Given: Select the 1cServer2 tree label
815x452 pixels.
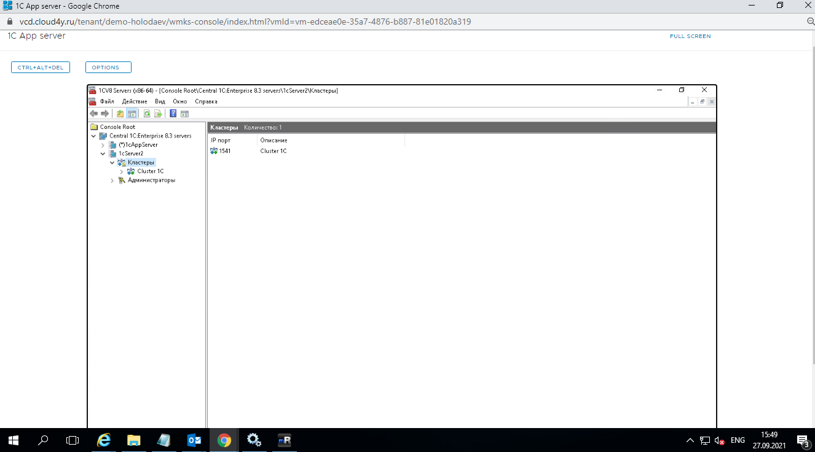Looking at the screenshot, I should [131, 154].
